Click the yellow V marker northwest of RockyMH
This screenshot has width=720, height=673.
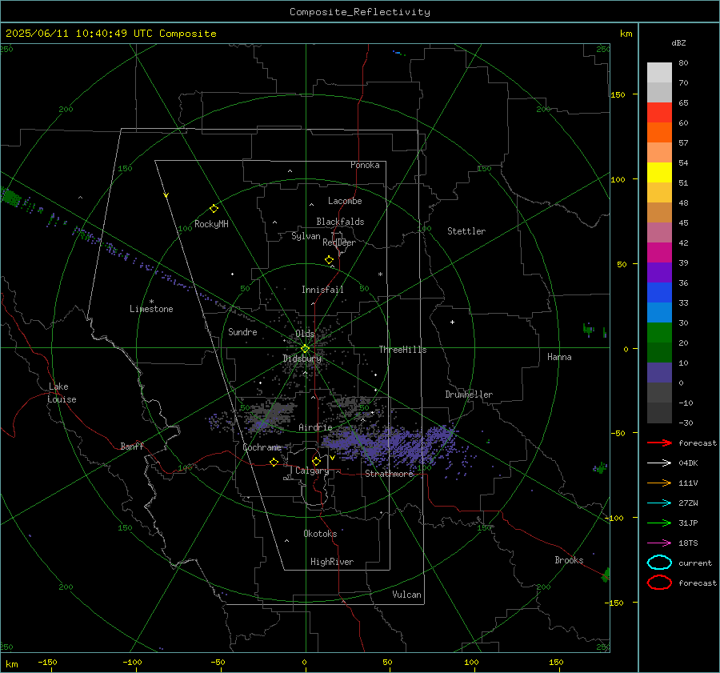(166, 195)
